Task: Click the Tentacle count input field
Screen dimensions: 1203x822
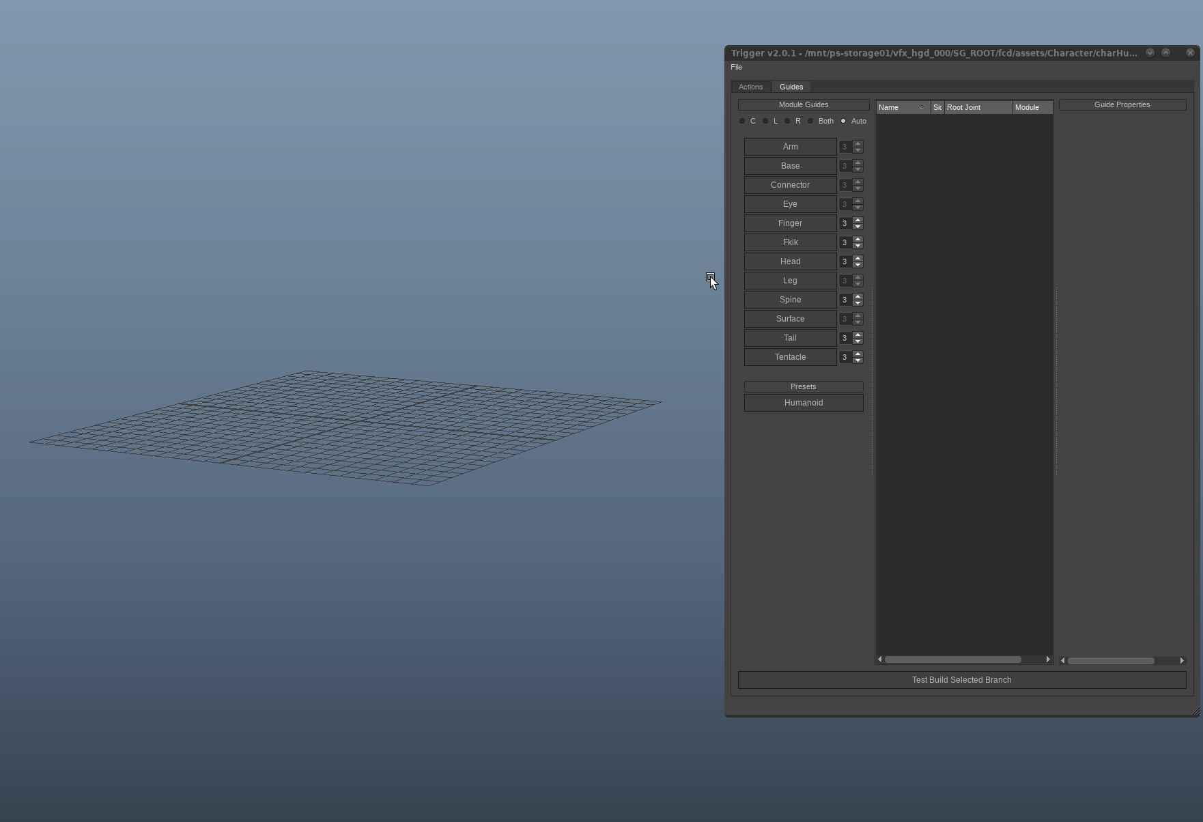Action: (845, 357)
